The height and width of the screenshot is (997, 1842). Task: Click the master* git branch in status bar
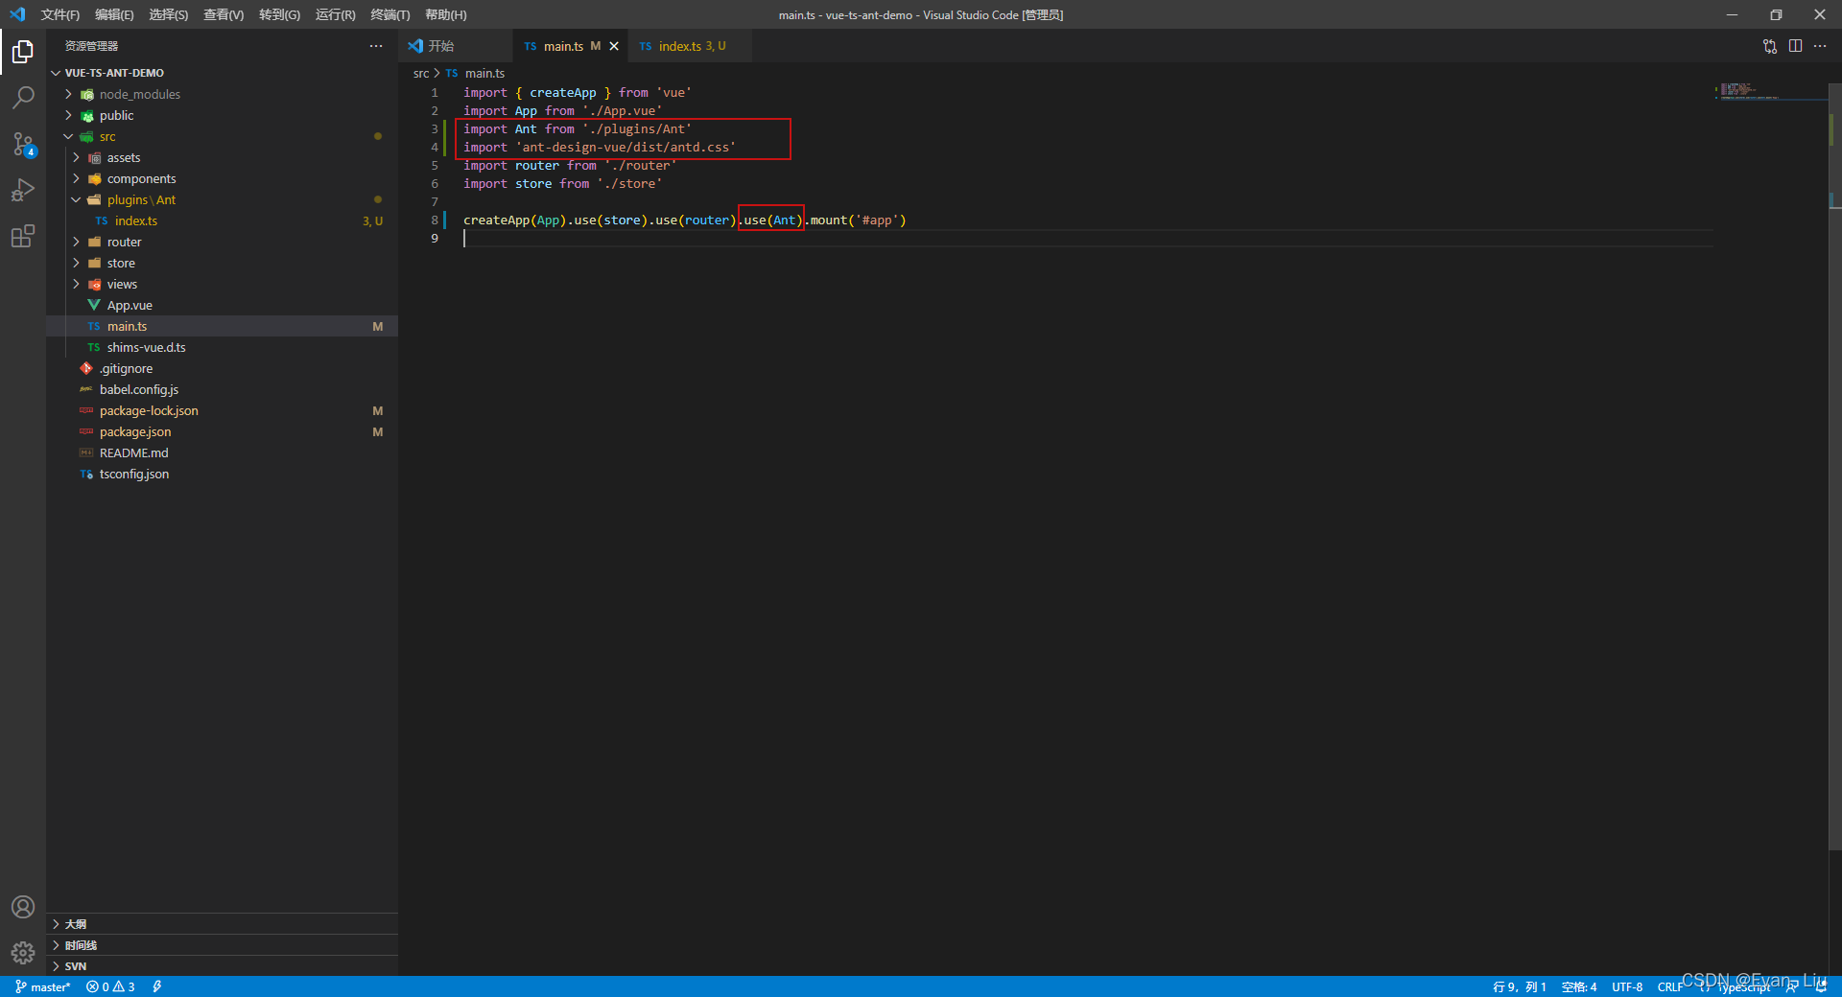[43, 986]
